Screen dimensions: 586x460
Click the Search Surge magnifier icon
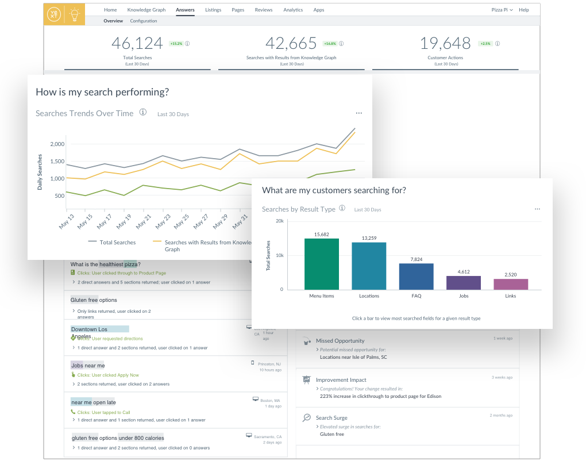pyautogui.click(x=307, y=418)
